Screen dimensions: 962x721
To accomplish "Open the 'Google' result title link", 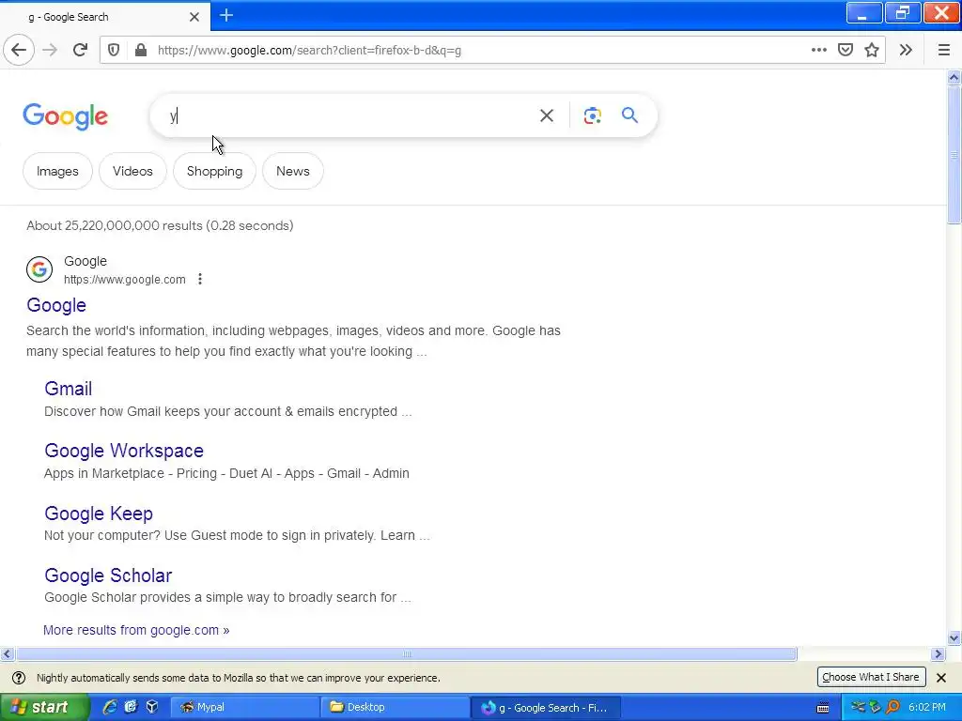I will pos(56,305).
